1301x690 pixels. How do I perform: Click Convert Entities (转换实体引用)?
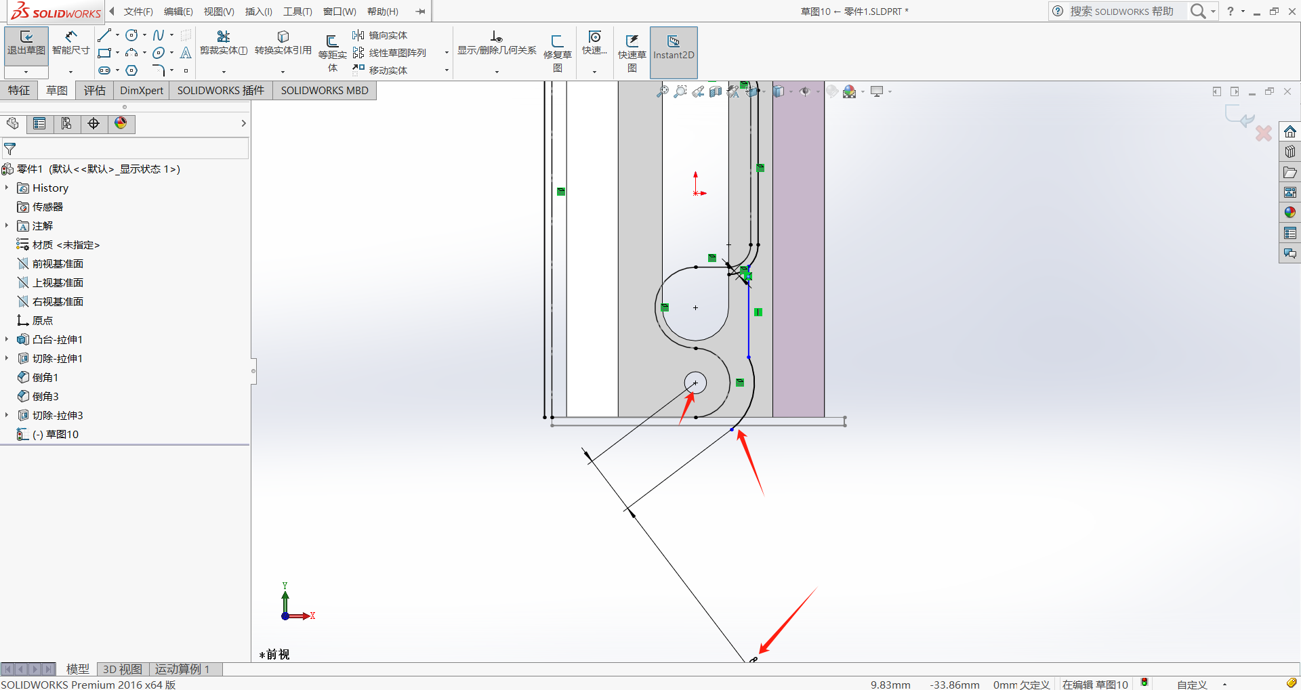point(283,43)
